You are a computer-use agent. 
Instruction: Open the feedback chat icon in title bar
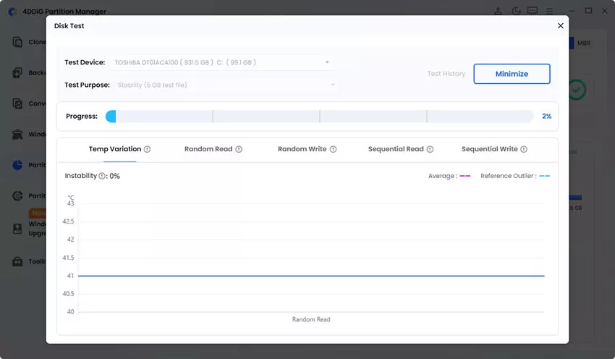coord(533,11)
